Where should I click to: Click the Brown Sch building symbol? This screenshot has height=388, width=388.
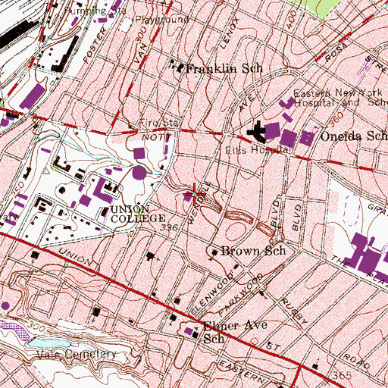[x=215, y=252]
